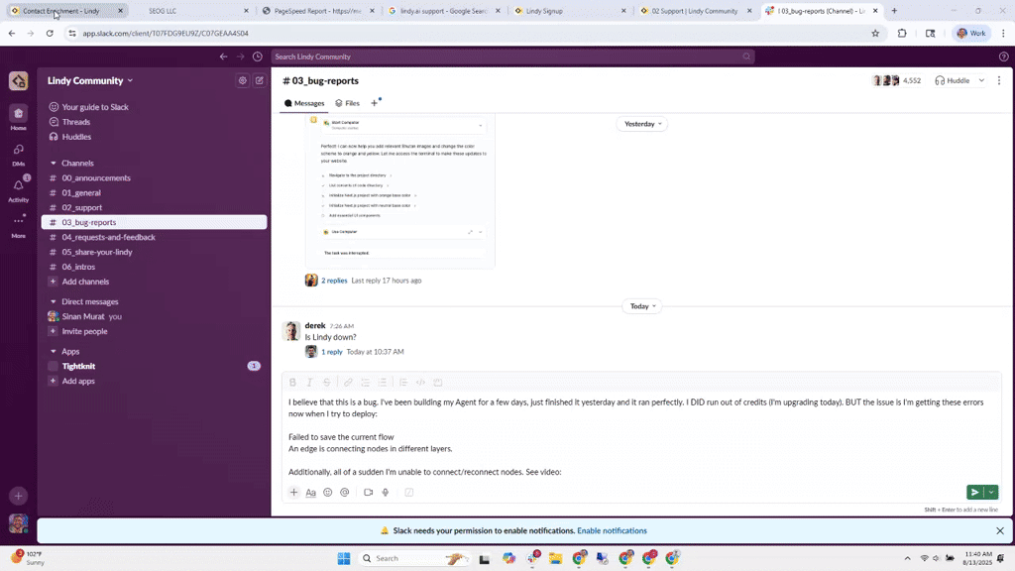Screen dimensions: 1015x571
Task: Open the 02_support channel
Action: 81,208
